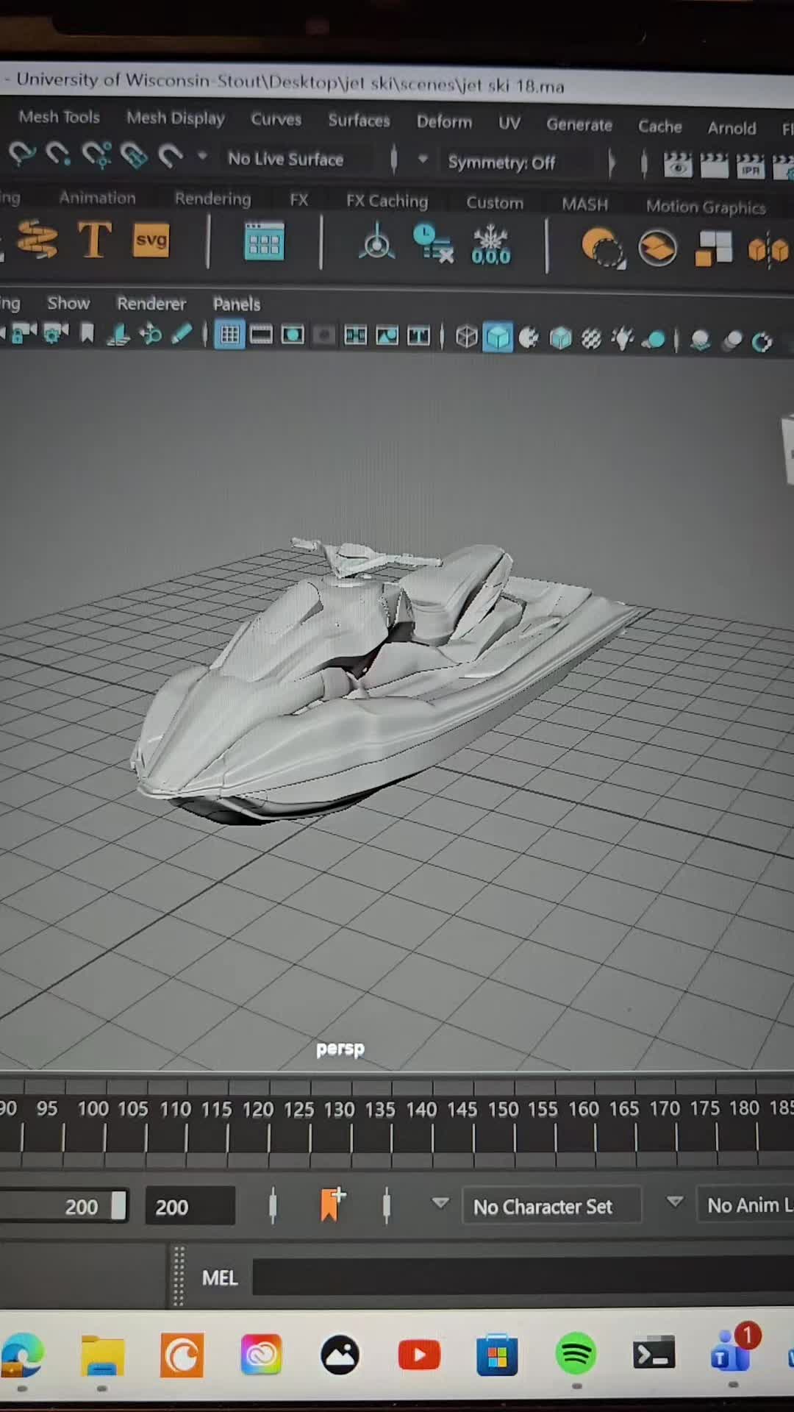Select the Type tool shelf icon
This screenshot has height=1412, width=794.
coord(94,240)
